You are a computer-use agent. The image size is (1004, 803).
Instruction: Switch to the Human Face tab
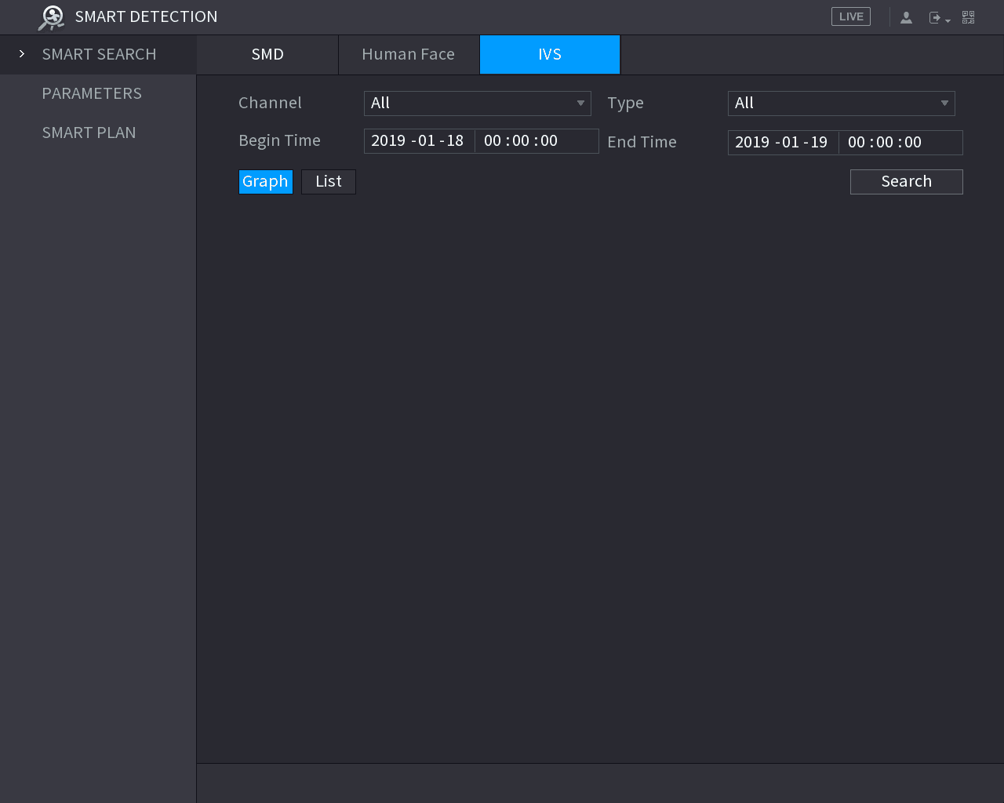[x=409, y=54]
